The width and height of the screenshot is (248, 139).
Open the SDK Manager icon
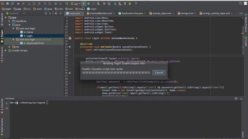tap(125, 3)
